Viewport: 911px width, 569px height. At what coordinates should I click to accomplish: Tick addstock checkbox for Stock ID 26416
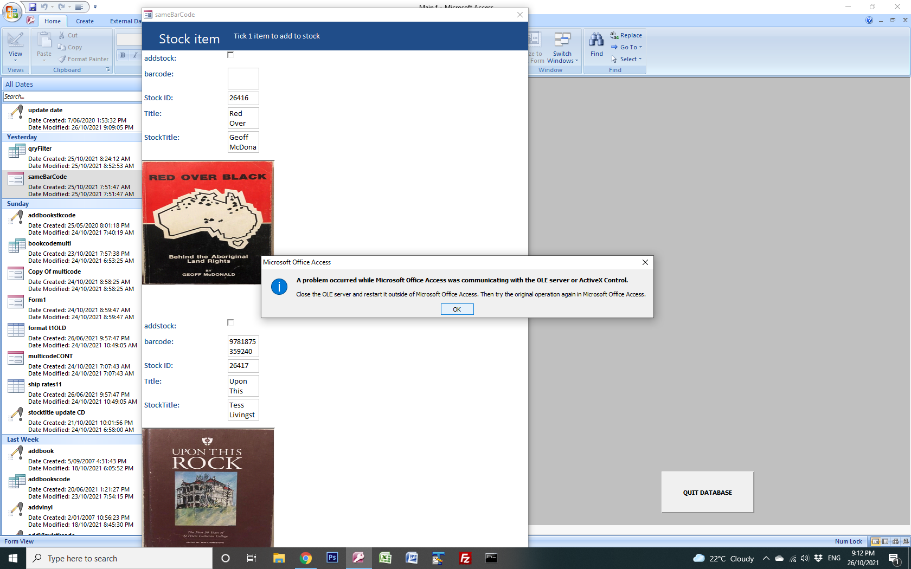[230, 55]
